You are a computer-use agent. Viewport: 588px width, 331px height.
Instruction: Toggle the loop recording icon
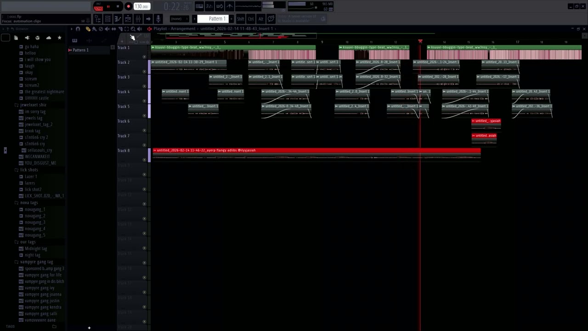click(220, 6)
